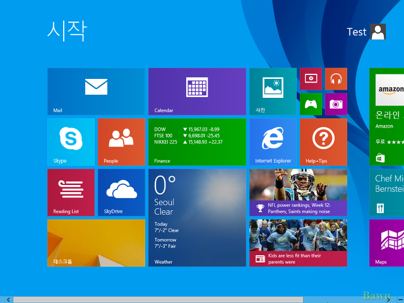Image resolution: width=404 pixels, height=303 pixels.
Task: Open the Maps tile
Action: [386, 243]
